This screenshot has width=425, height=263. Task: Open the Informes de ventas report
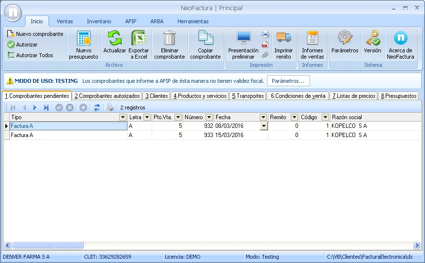pos(313,38)
